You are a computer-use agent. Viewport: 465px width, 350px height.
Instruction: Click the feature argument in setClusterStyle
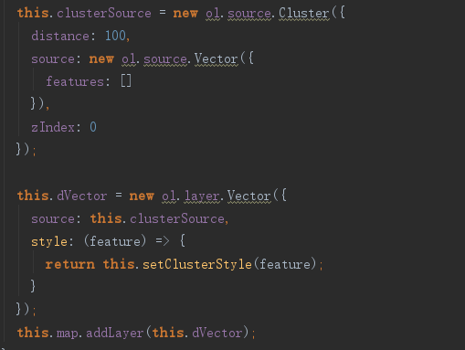tap(285, 264)
